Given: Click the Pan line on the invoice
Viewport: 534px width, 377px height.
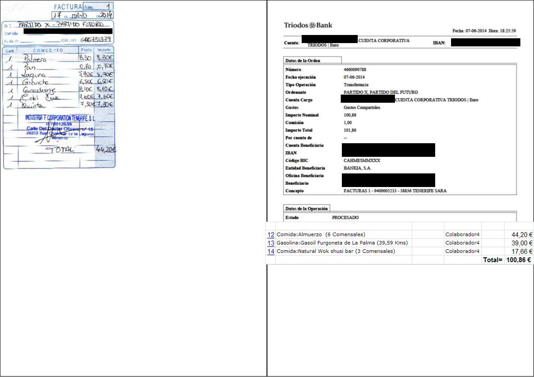Looking at the screenshot, I should pyautogui.click(x=59, y=67).
